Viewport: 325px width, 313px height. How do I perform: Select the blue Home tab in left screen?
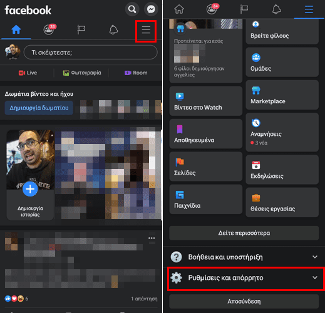[16, 29]
